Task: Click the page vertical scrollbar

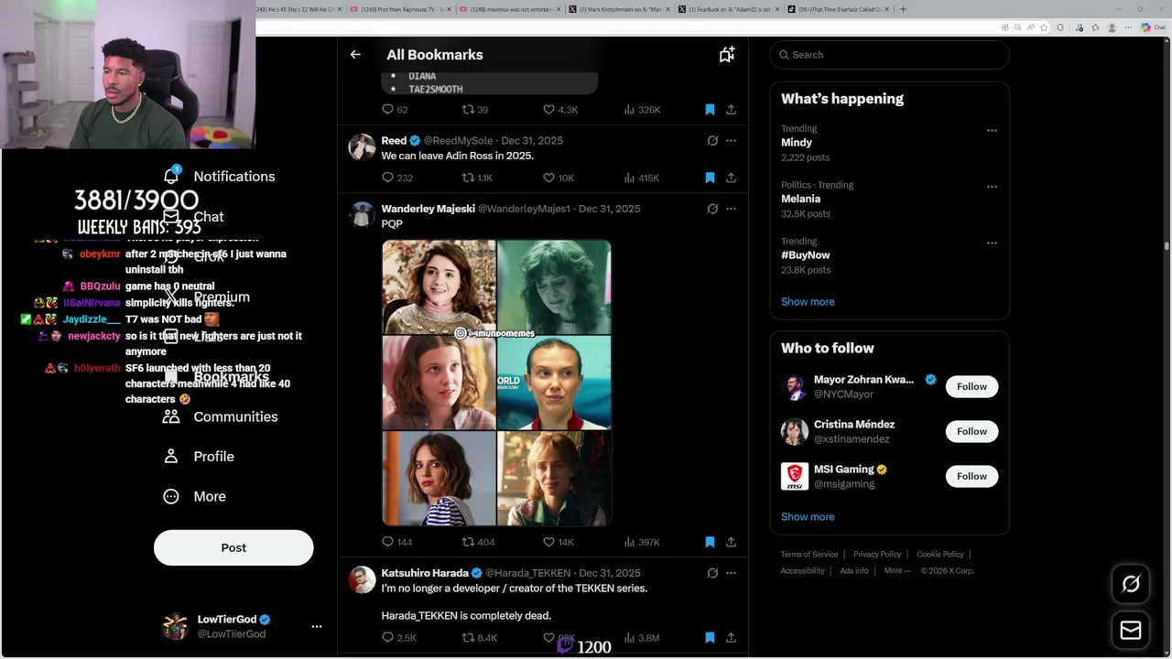Action: point(1167,245)
